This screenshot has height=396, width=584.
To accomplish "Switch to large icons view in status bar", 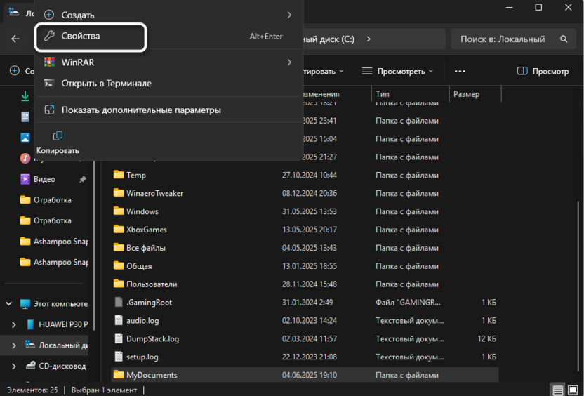I will click(x=573, y=390).
